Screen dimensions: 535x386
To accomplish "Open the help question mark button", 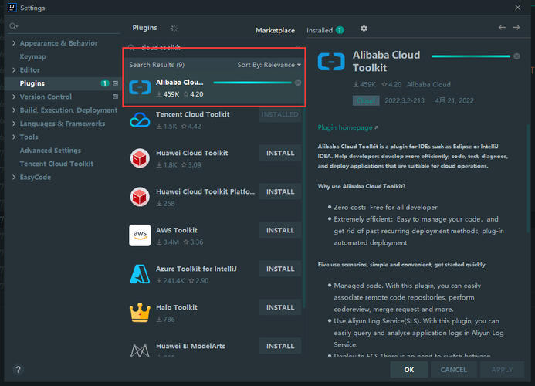I will click(x=18, y=370).
